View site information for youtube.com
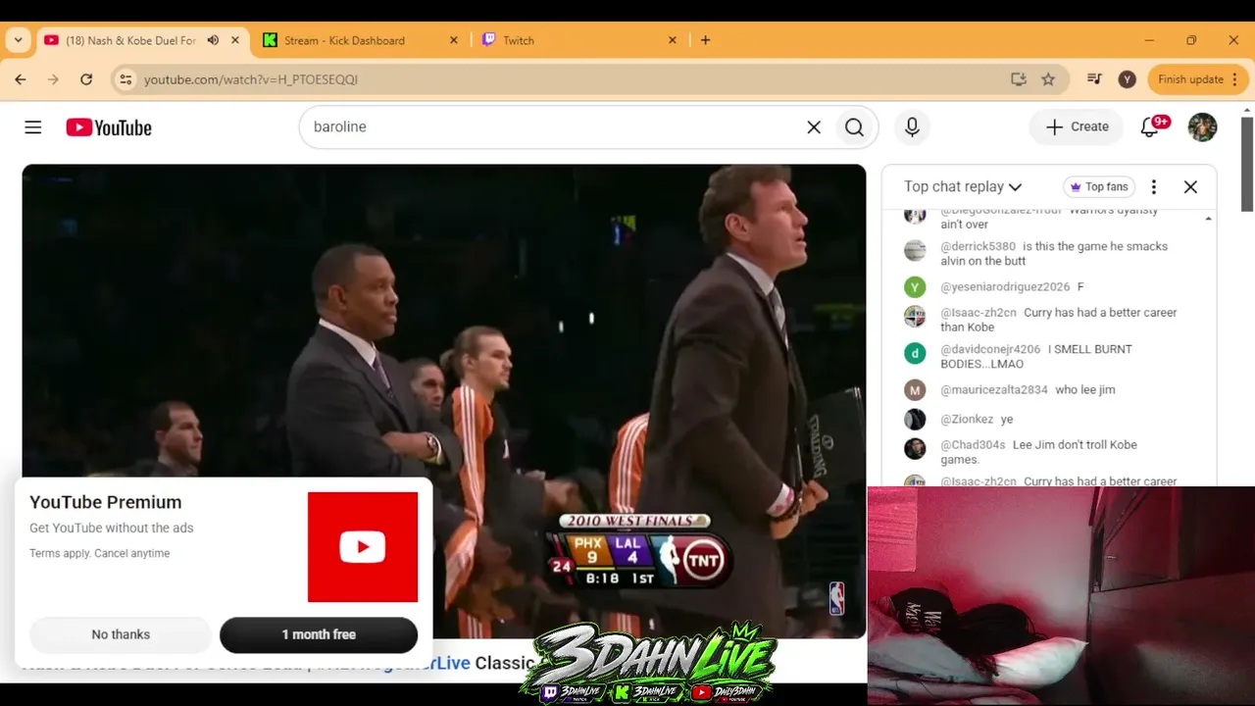 [125, 79]
